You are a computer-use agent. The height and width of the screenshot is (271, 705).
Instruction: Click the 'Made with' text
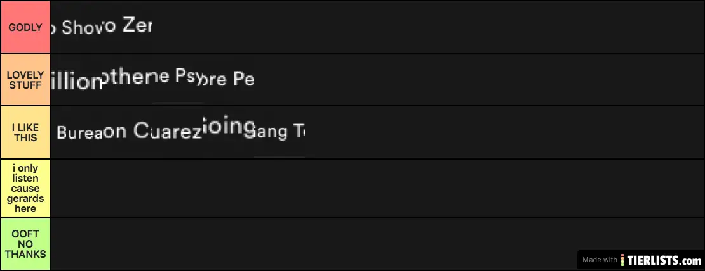click(x=600, y=260)
